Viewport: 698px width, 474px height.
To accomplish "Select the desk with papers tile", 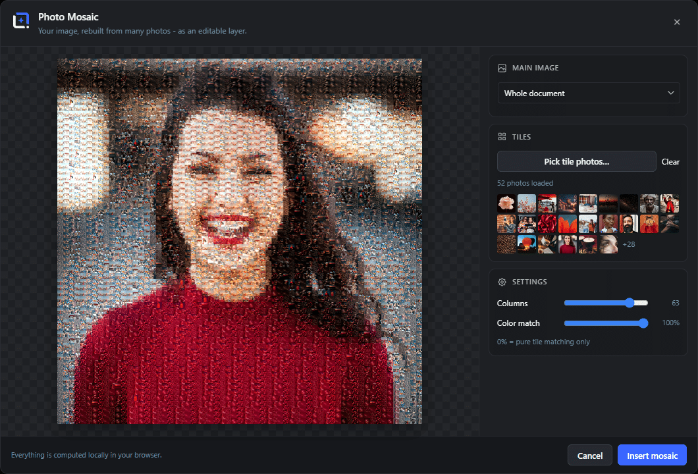I will point(547,244).
